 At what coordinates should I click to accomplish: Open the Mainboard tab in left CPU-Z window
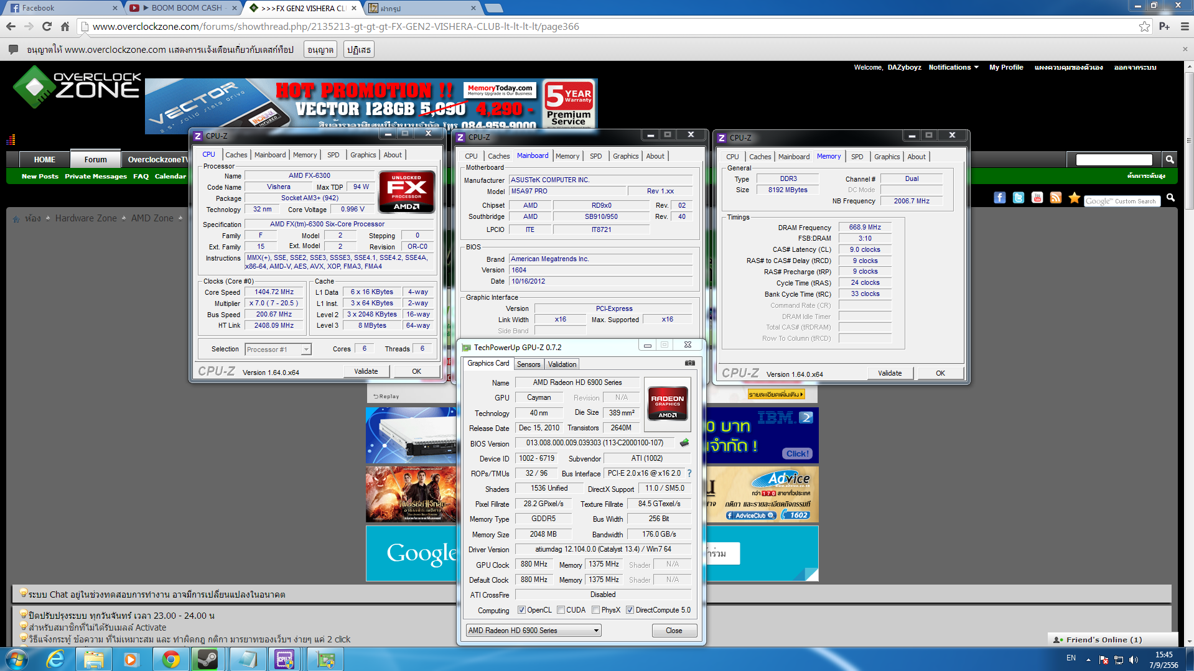point(270,155)
